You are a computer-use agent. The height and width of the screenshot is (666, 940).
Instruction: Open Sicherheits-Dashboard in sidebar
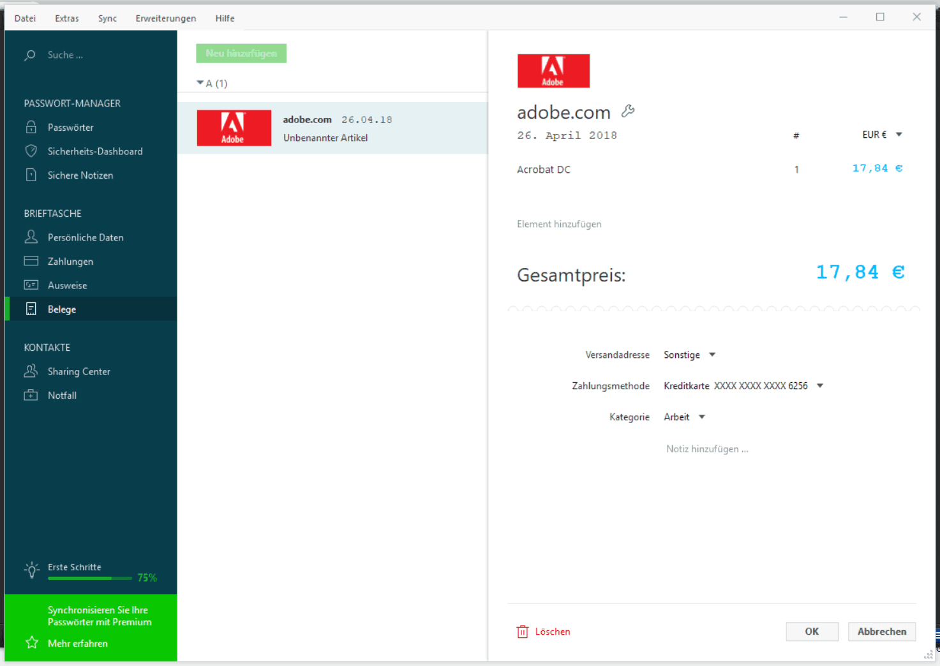tap(91, 151)
